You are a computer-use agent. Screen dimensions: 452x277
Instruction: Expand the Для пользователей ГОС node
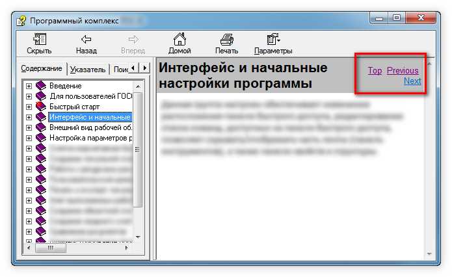[29, 96]
